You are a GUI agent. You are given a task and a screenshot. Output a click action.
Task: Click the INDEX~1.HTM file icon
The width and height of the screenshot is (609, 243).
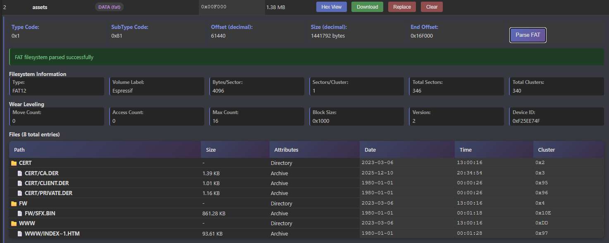20,234
